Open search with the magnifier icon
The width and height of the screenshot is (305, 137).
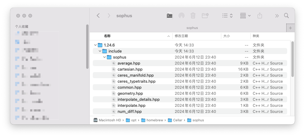pyautogui.click(x=286, y=15)
